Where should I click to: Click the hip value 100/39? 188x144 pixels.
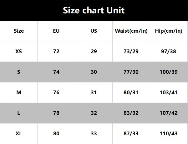pyautogui.click(x=169, y=72)
